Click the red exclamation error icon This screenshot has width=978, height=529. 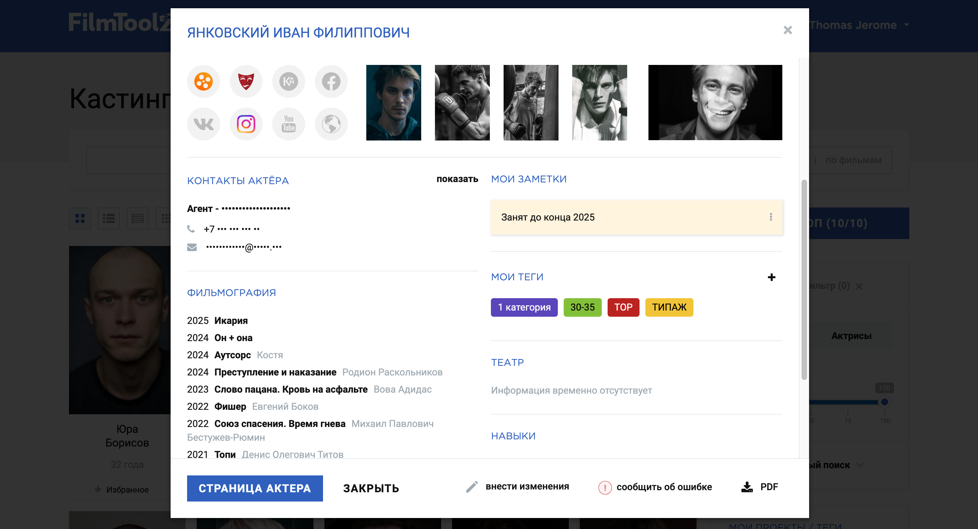pos(605,487)
